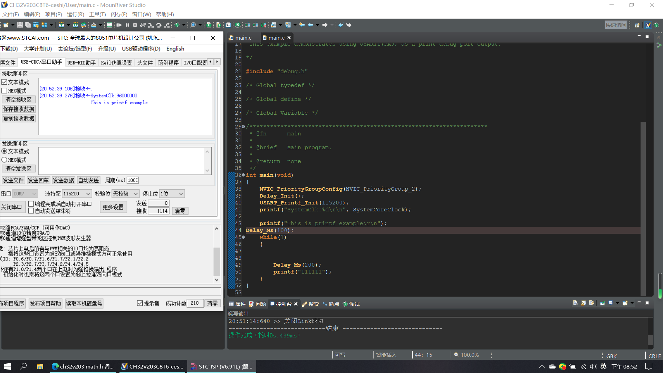663x373 pixels.
Task: Select send buffer HEX模式 radio button
Action: (4, 160)
